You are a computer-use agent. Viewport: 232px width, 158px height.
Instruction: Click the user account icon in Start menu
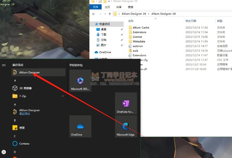click(x=4, y=152)
